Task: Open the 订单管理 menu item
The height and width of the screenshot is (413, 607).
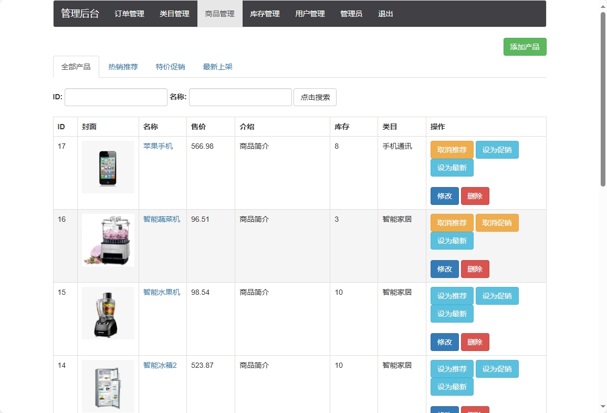Action: [x=129, y=14]
